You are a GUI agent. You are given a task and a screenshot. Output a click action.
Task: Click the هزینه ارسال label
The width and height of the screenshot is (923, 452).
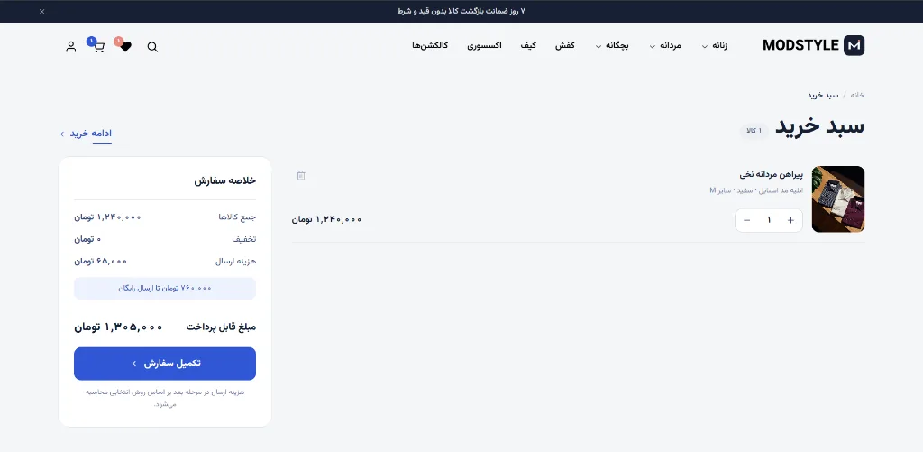pos(236,261)
